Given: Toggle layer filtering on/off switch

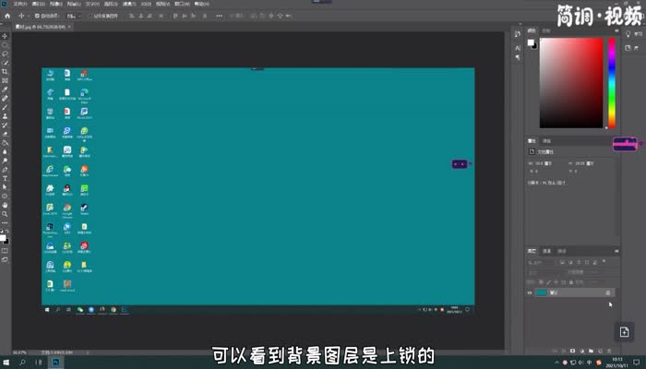Looking at the screenshot, I should click(x=604, y=261).
